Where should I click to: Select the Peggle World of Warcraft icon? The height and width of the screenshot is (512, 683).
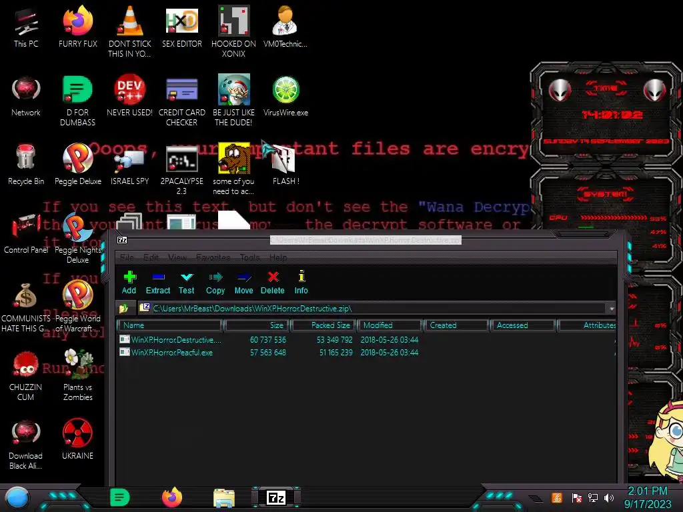77,305
